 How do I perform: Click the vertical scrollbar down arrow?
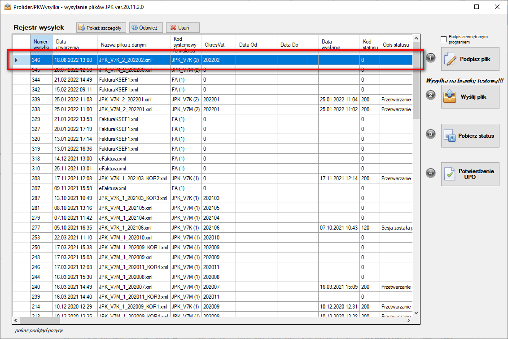click(x=416, y=313)
